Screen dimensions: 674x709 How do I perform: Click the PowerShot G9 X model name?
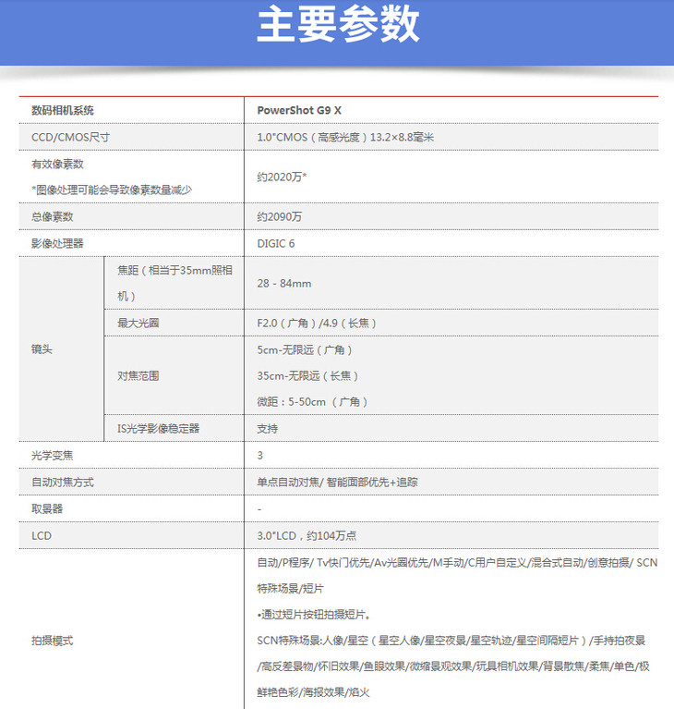[305, 110]
